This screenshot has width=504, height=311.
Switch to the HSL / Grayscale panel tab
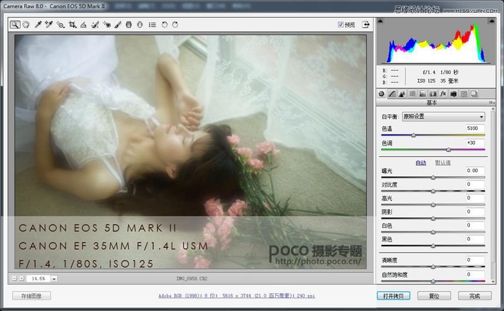(x=413, y=94)
